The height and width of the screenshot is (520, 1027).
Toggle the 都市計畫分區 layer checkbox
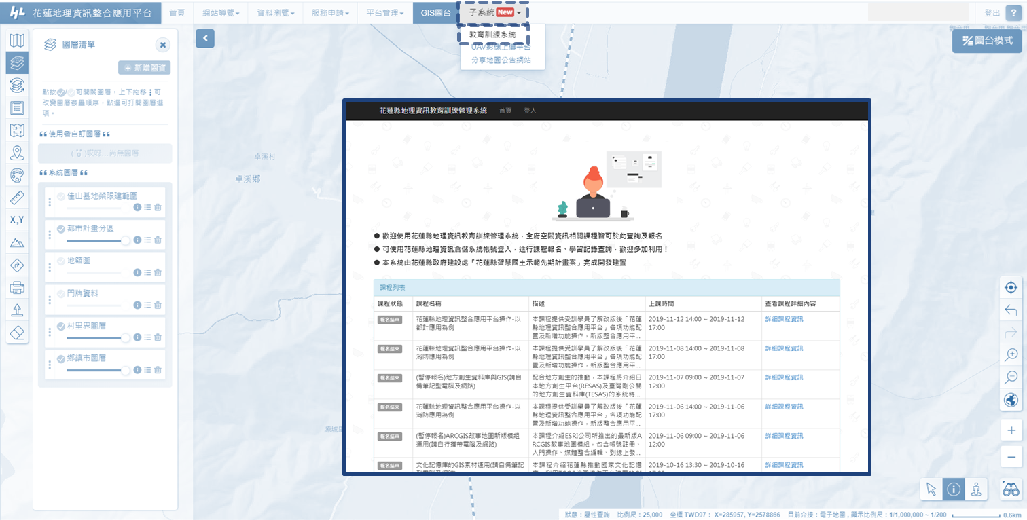61,229
